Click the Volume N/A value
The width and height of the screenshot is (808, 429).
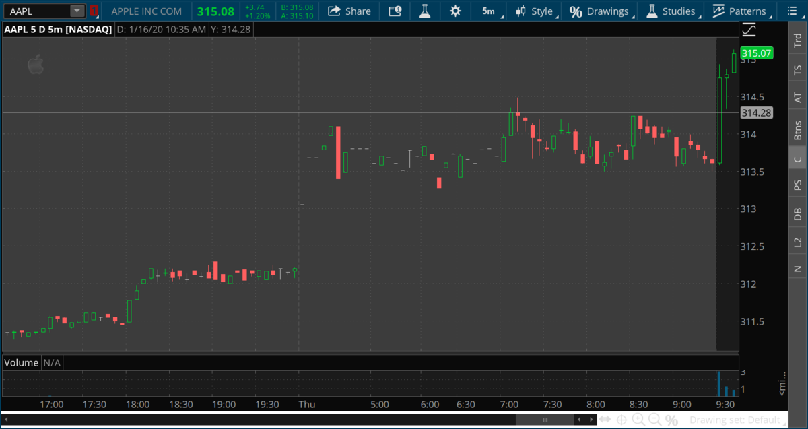click(53, 362)
